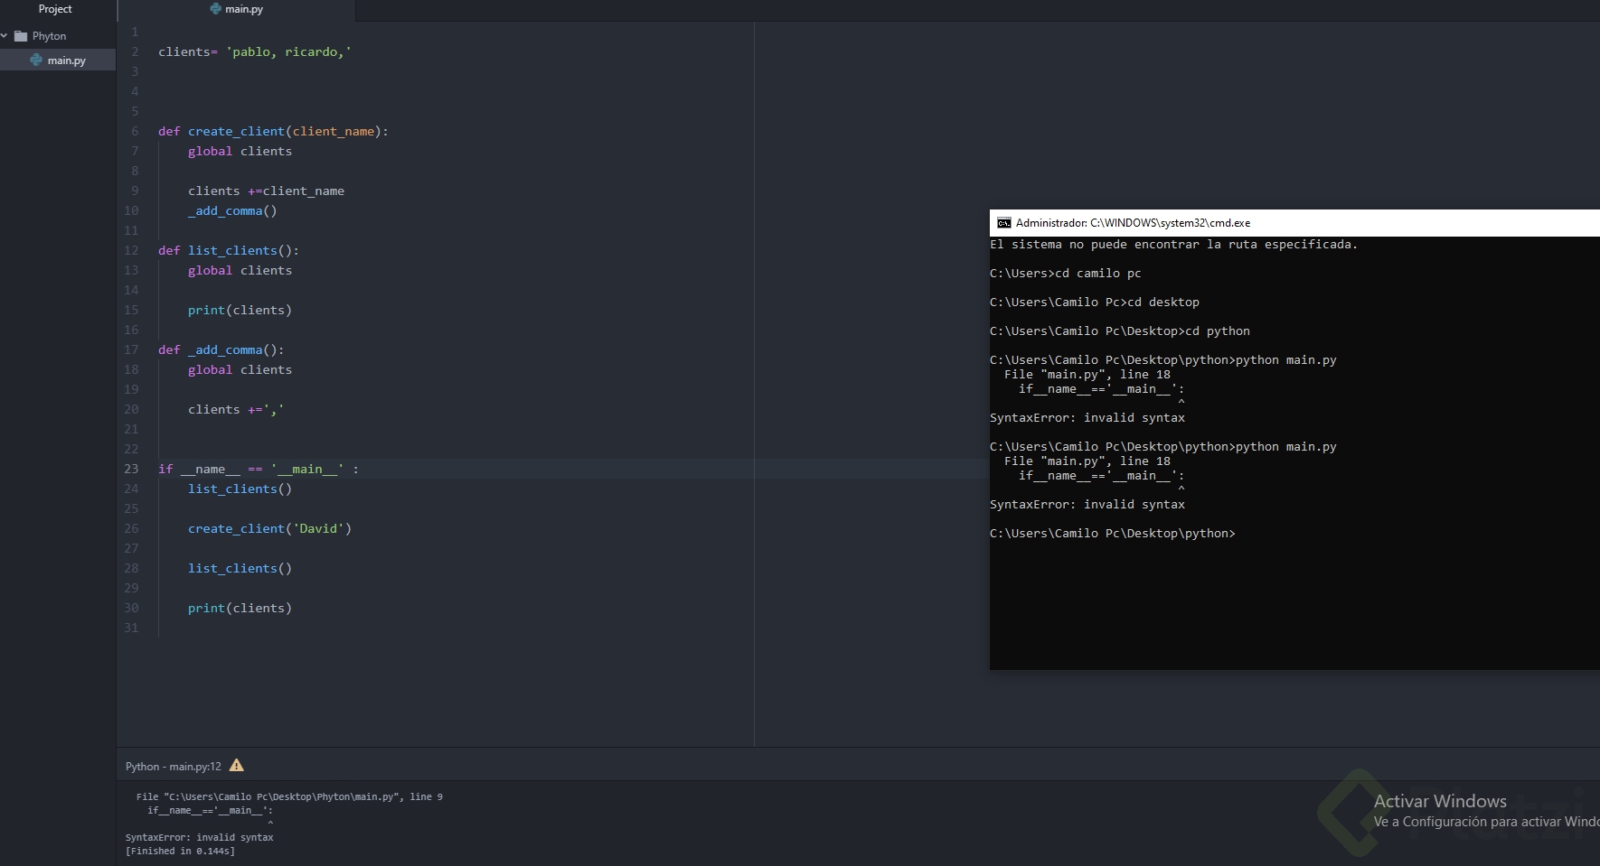The image size is (1600, 866).
Task: Select the Phyton folder name in tree
Action: pos(49,36)
